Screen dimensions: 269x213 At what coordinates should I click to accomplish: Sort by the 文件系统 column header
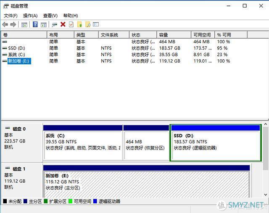114,35
